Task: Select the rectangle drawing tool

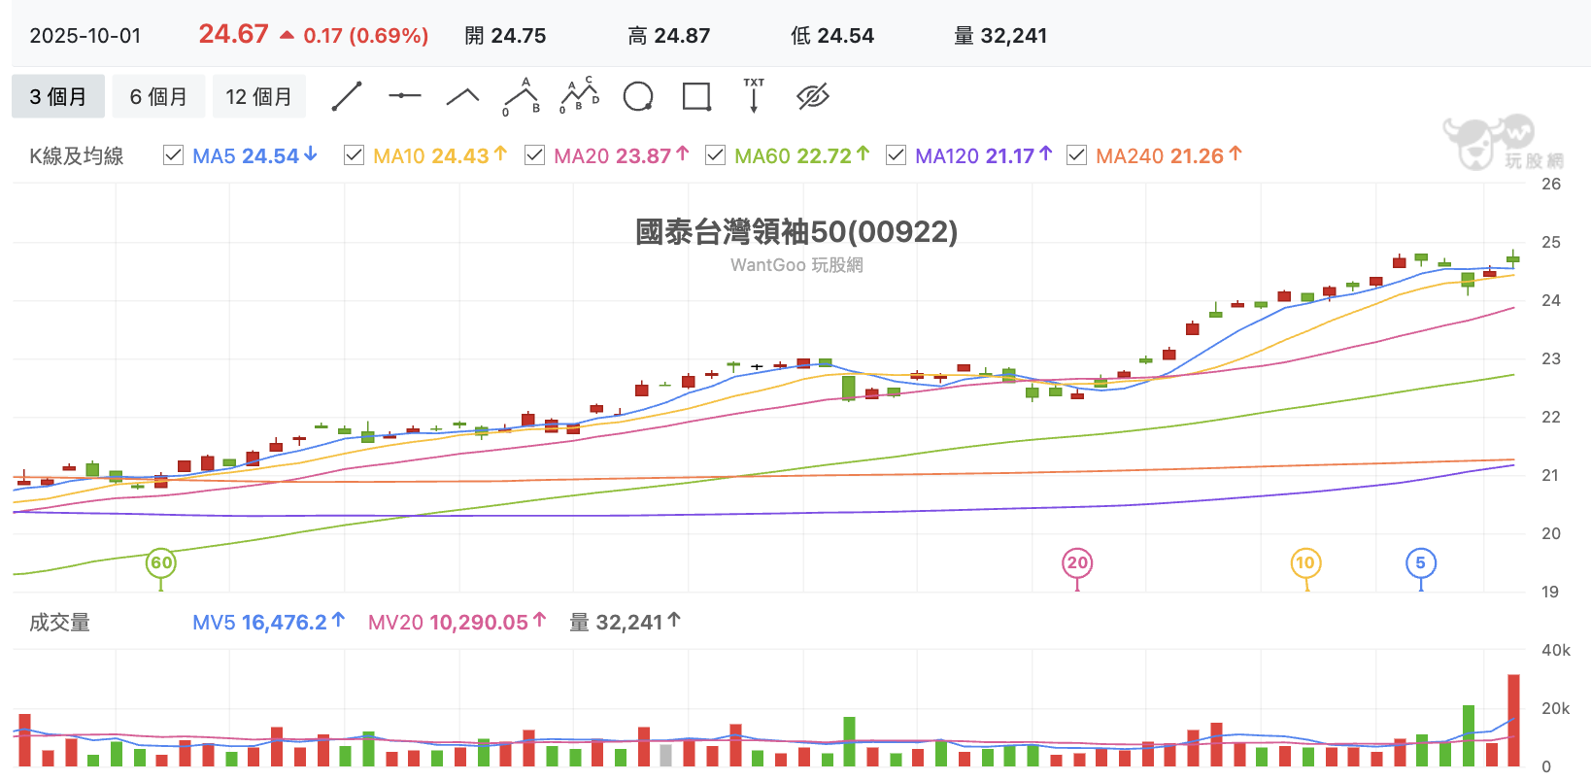Action: click(696, 96)
